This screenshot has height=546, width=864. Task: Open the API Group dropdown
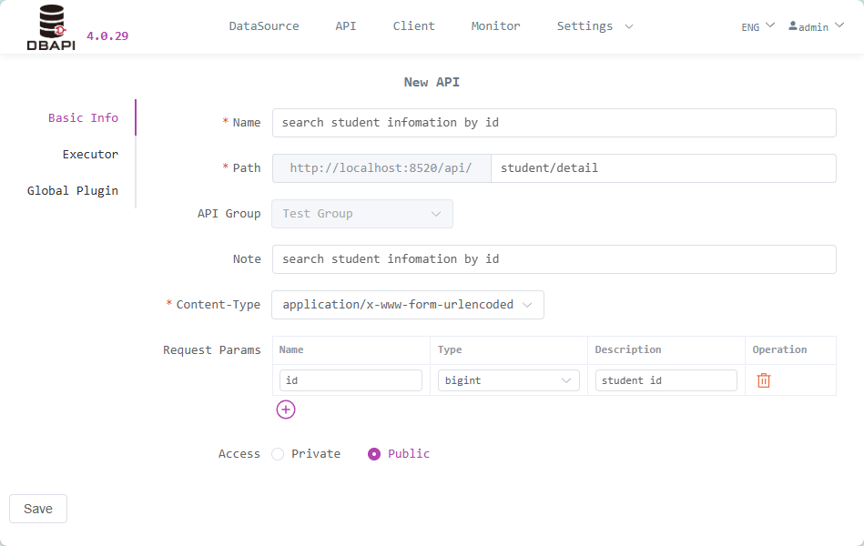pos(361,213)
